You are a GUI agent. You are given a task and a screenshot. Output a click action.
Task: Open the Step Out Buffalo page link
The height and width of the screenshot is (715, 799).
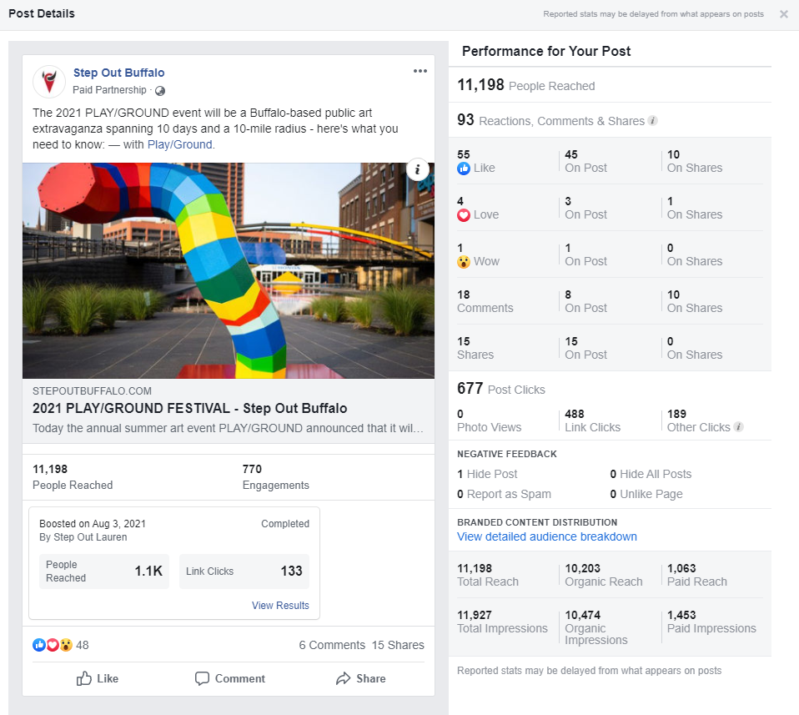click(x=118, y=73)
